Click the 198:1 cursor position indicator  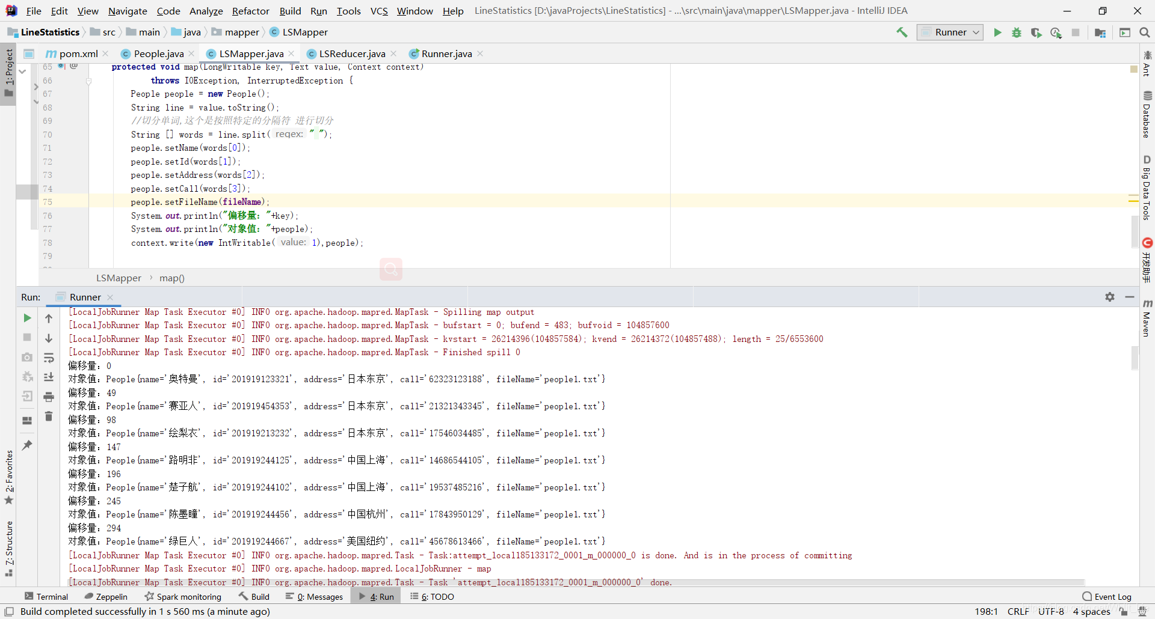click(986, 612)
